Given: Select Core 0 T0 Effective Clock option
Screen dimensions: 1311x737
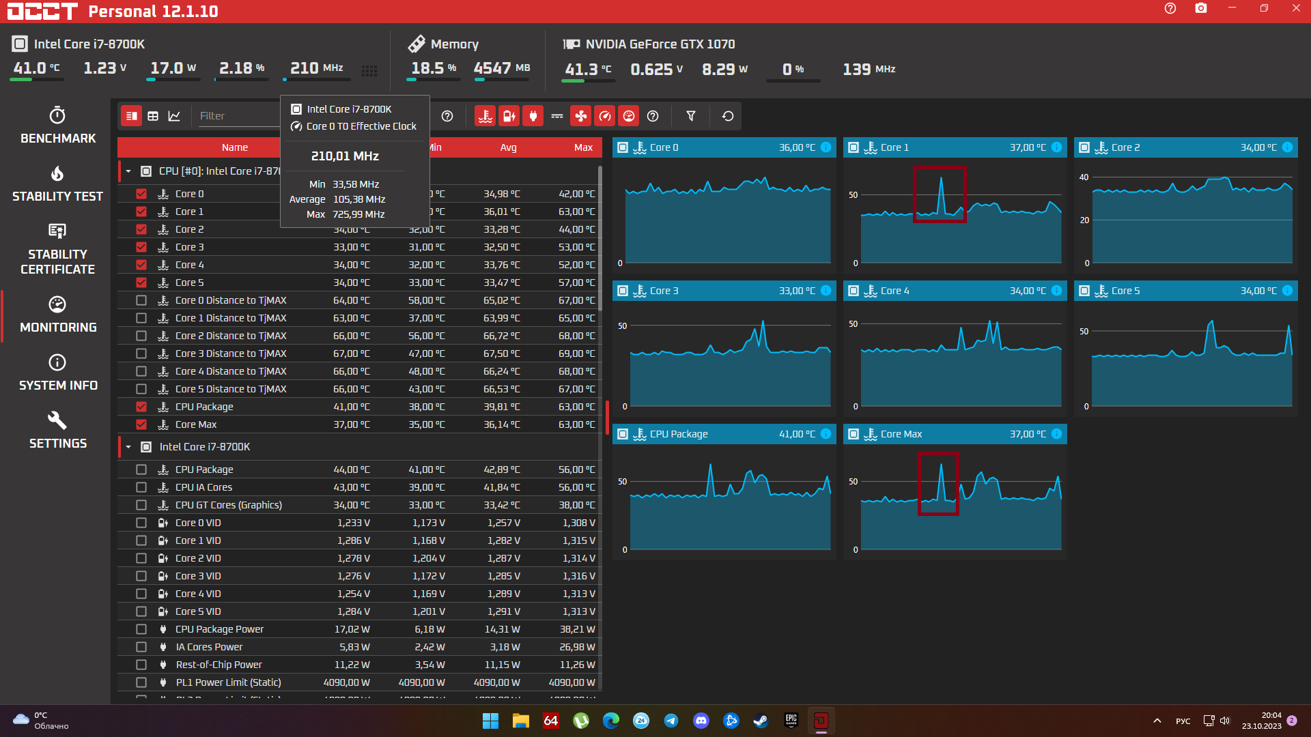Looking at the screenshot, I should (x=360, y=126).
